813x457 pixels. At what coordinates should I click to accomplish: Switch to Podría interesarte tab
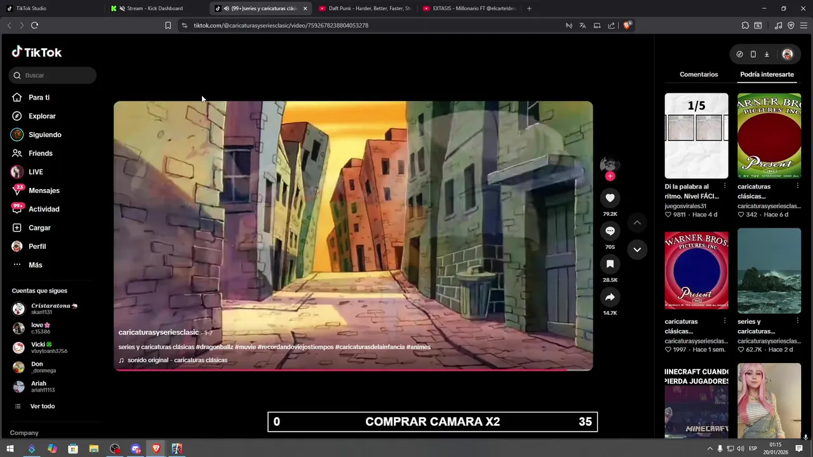[767, 74]
